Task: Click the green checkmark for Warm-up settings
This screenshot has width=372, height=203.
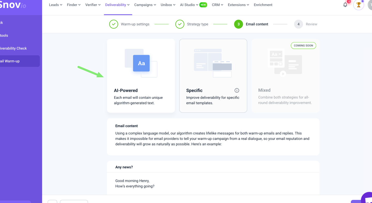Action: coord(114,24)
